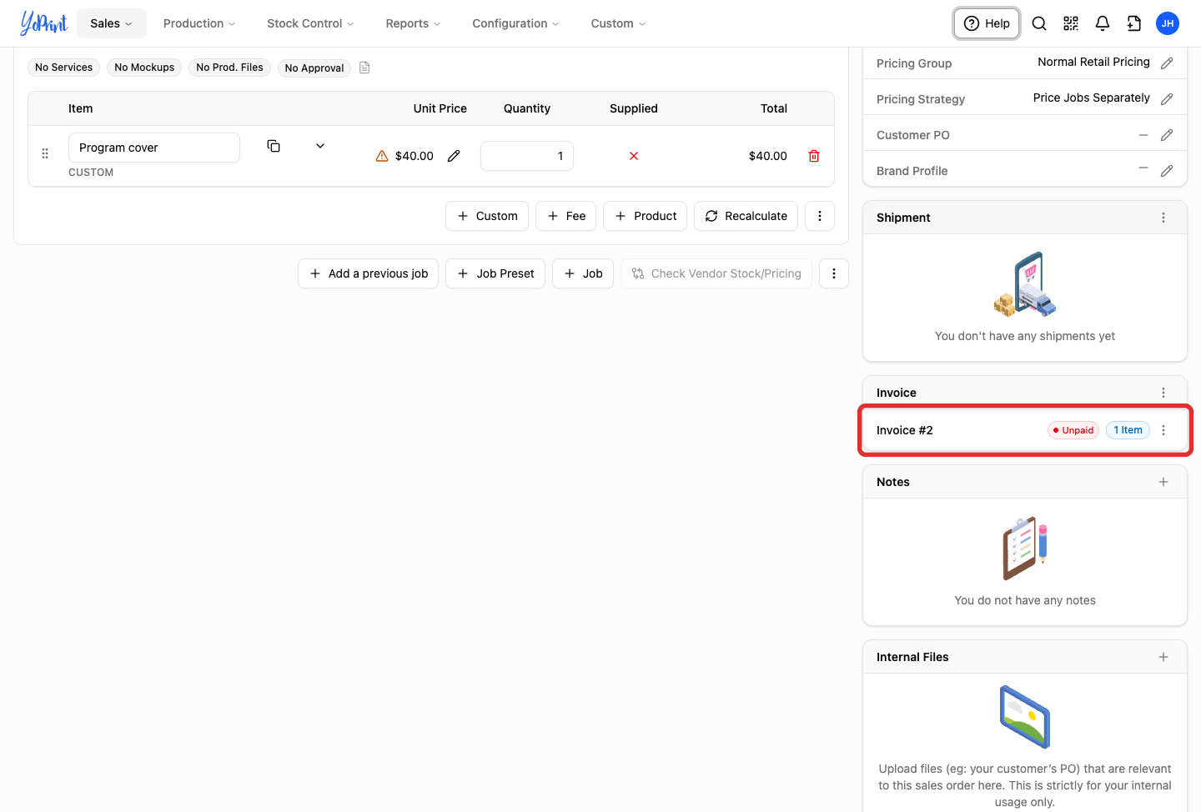Click the JH user avatar
The height and width of the screenshot is (812, 1201).
pos(1168,23)
